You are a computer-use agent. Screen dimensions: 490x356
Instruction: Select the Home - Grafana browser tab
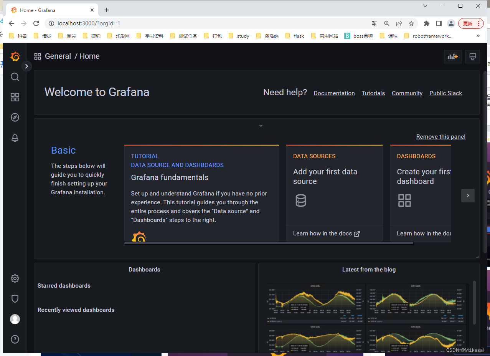pos(53,10)
